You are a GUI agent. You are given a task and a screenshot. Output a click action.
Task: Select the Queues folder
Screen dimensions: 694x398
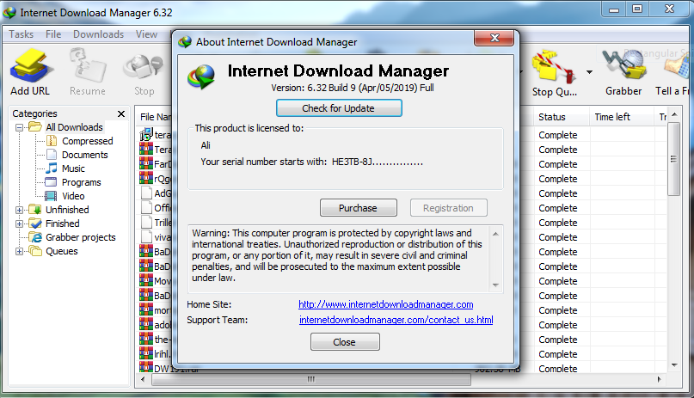(x=62, y=251)
